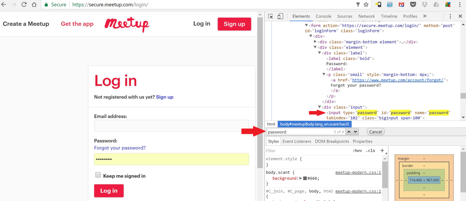
Task: Click the Get the app link
Action: (x=77, y=24)
